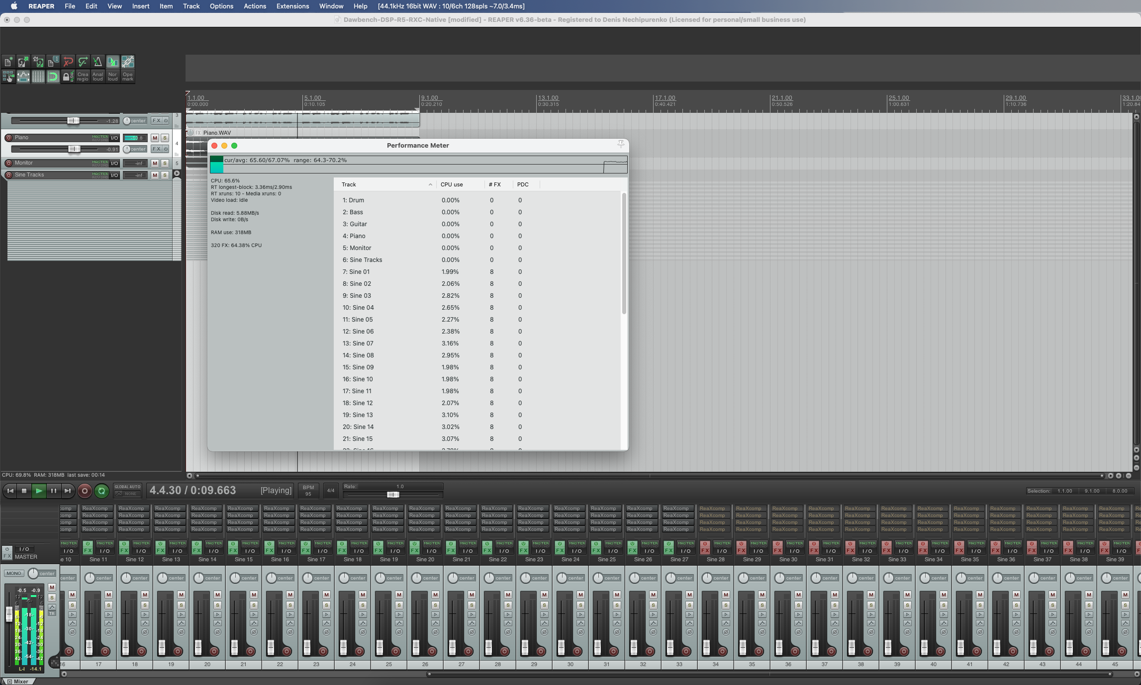Screen dimensions: 1141x685
Task: Click the 9.1.00 timeline ruler marker
Action: pos(430,98)
